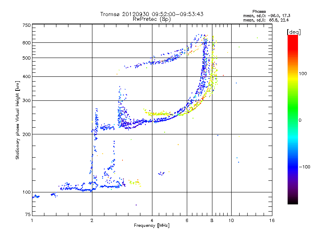The width and height of the screenshot is (320, 240).
Task: Click the plot title 'Tromsø 20120930 09:52:00-09:53:43'
Action: point(152,14)
